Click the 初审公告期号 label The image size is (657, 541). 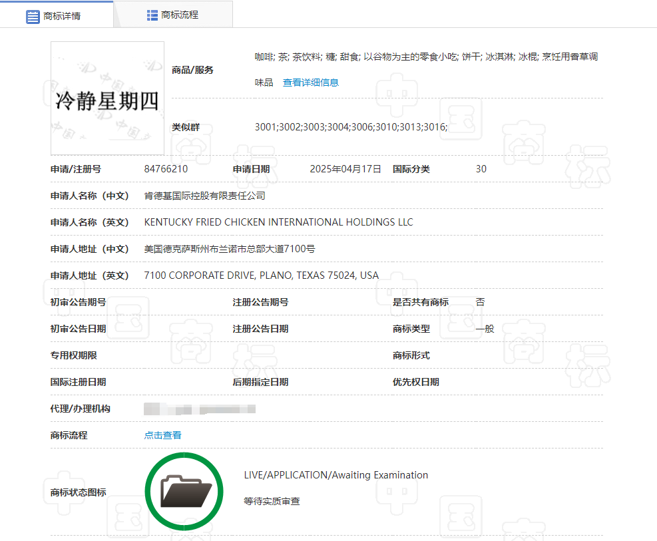pos(78,302)
